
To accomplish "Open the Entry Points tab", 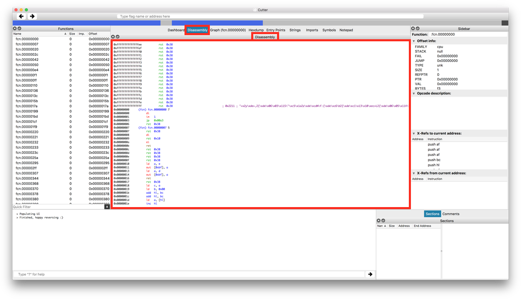I will pyautogui.click(x=276, y=30).
